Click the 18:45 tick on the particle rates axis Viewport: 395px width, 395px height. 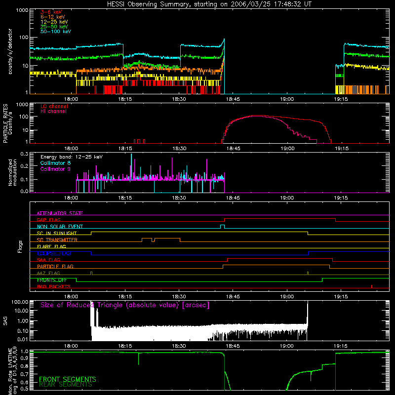[233, 149]
